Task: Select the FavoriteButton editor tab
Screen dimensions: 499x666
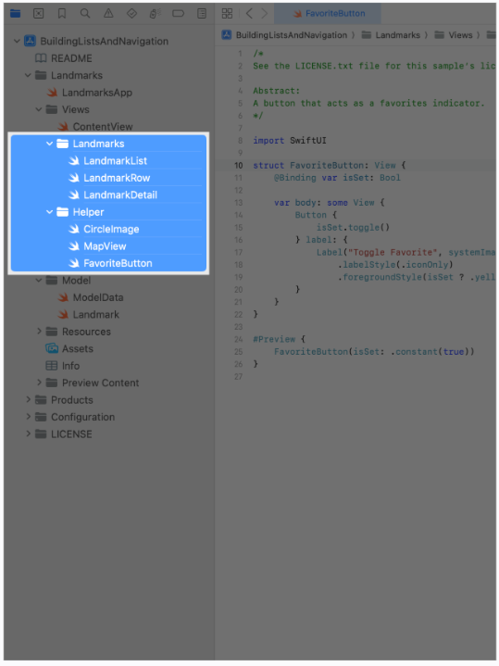Action: pyautogui.click(x=328, y=14)
